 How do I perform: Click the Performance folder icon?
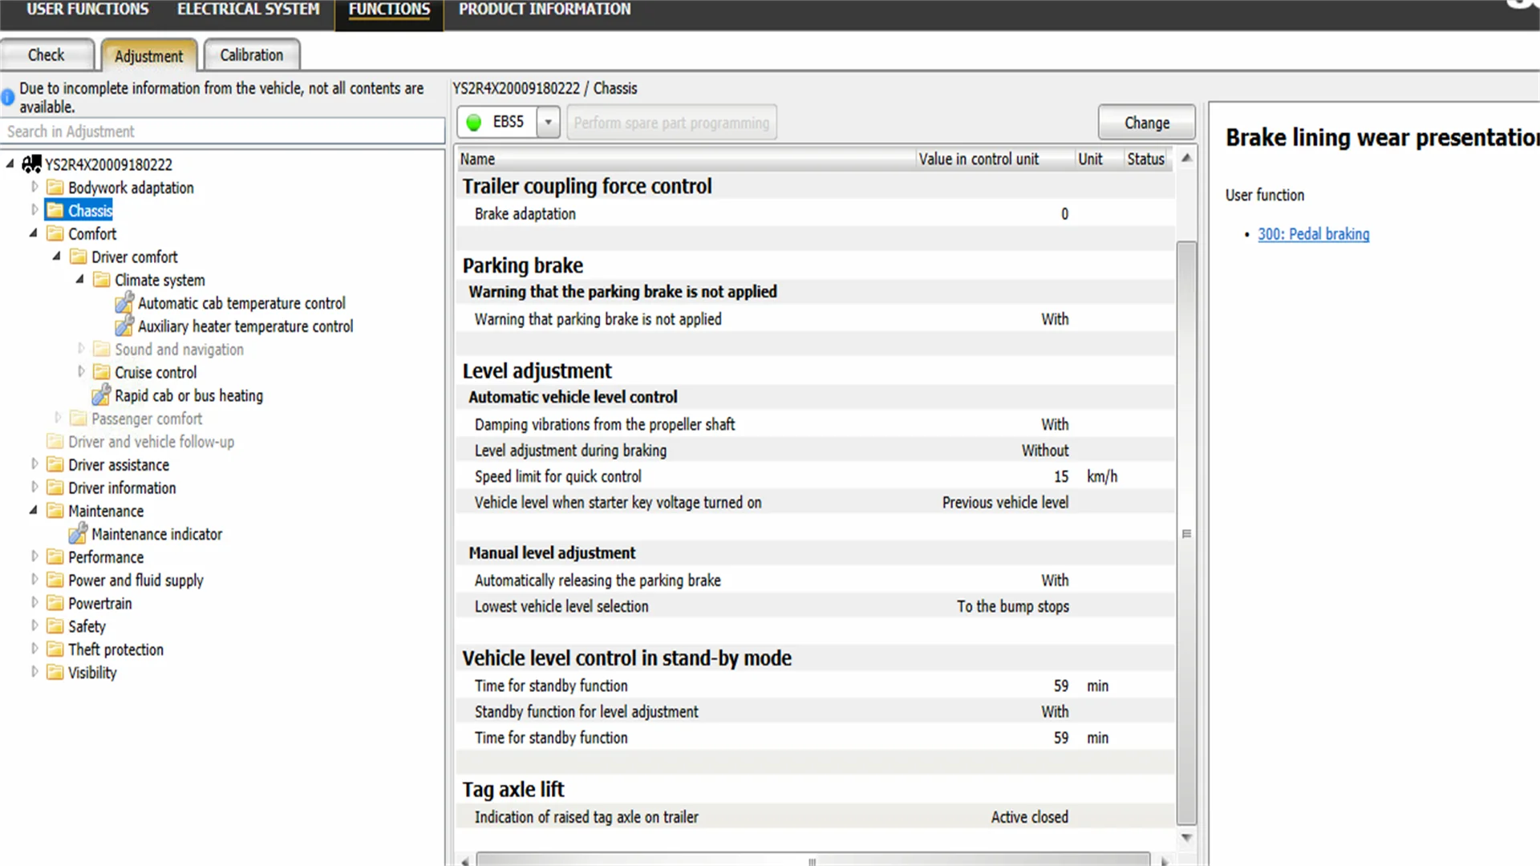(55, 557)
